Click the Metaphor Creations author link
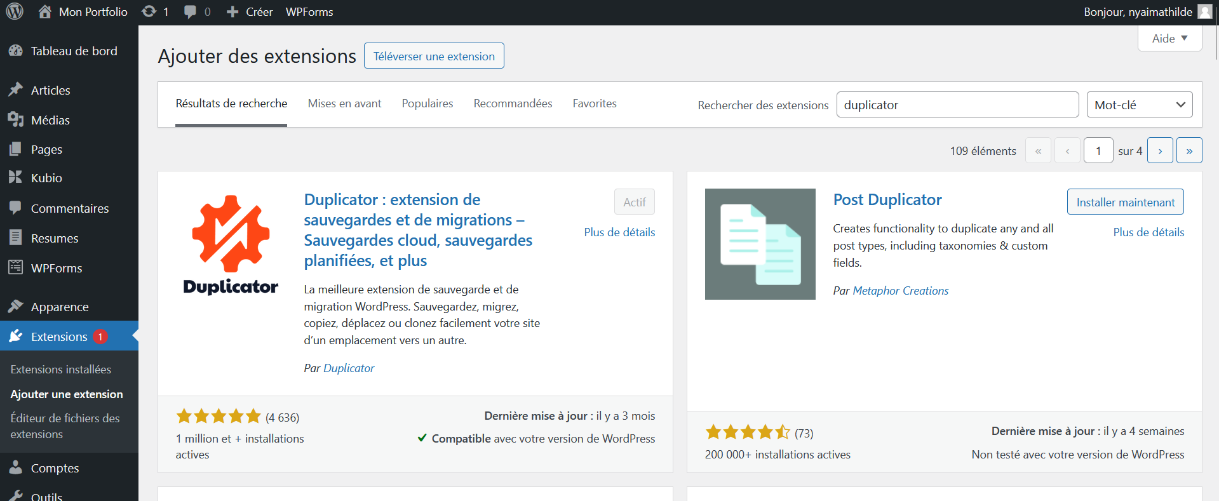The image size is (1219, 501). 900,291
